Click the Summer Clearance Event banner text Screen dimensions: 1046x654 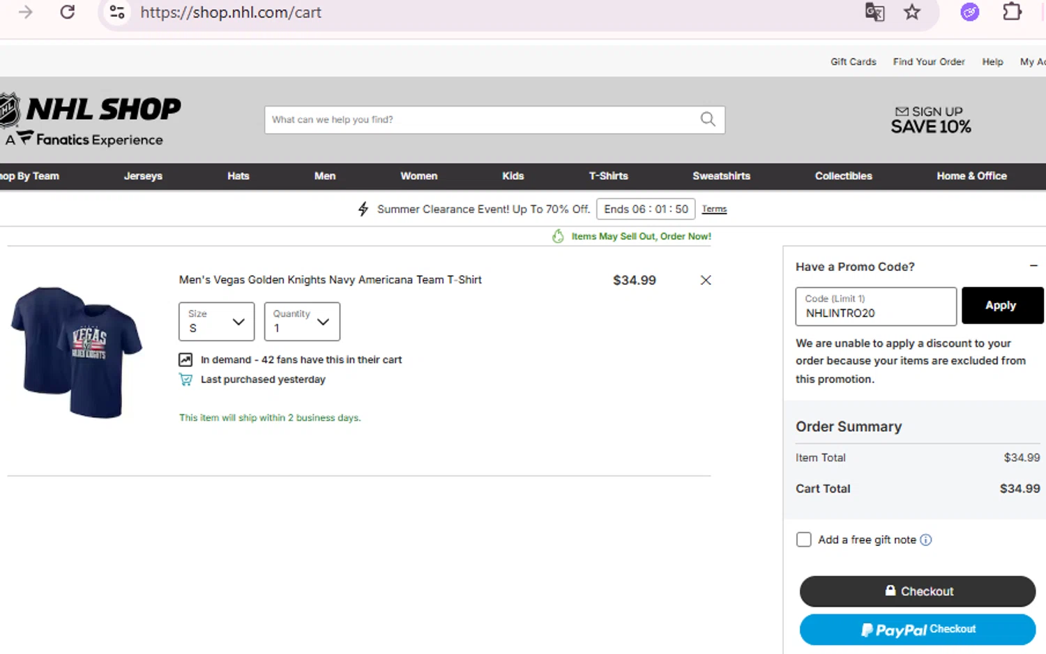[x=483, y=209]
